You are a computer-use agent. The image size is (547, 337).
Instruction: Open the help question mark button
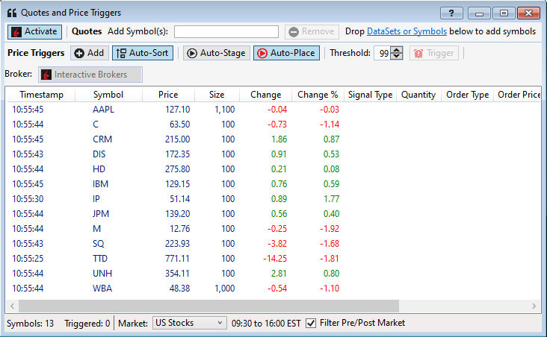coord(451,13)
